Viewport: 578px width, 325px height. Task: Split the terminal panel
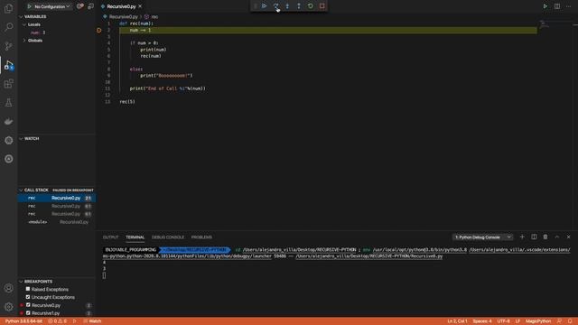tap(534, 237)
